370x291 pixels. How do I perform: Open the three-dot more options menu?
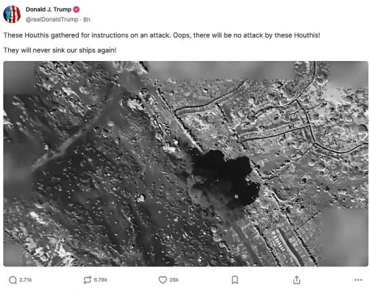[x=358, y=280]
